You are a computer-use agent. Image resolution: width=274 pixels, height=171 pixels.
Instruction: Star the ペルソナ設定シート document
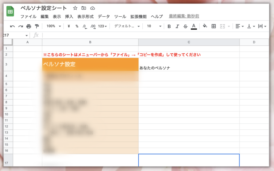tap(75, 8)
